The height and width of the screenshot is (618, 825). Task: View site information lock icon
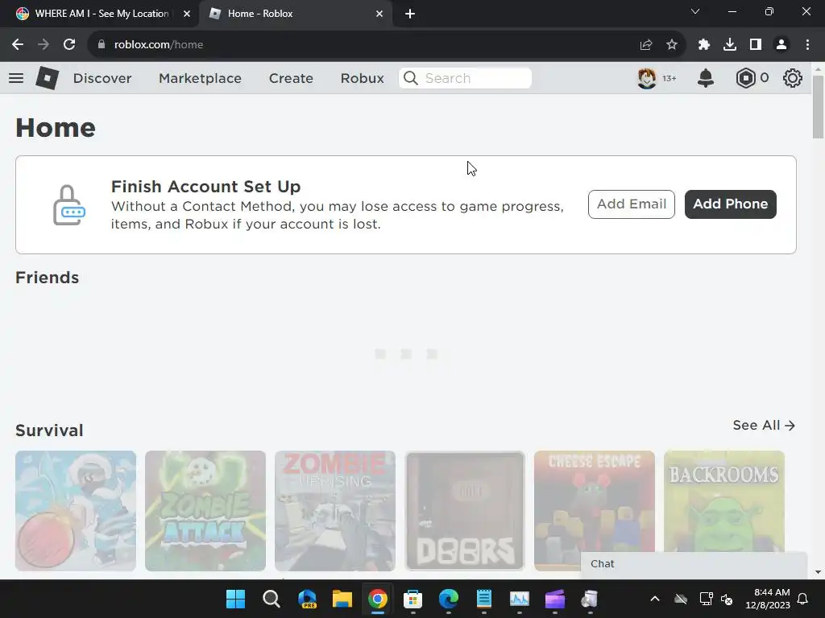[102, 45]
